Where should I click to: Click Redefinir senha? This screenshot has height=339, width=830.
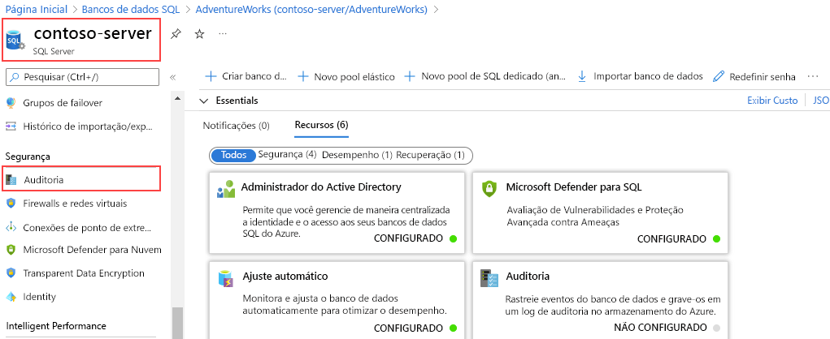(754, 76)
